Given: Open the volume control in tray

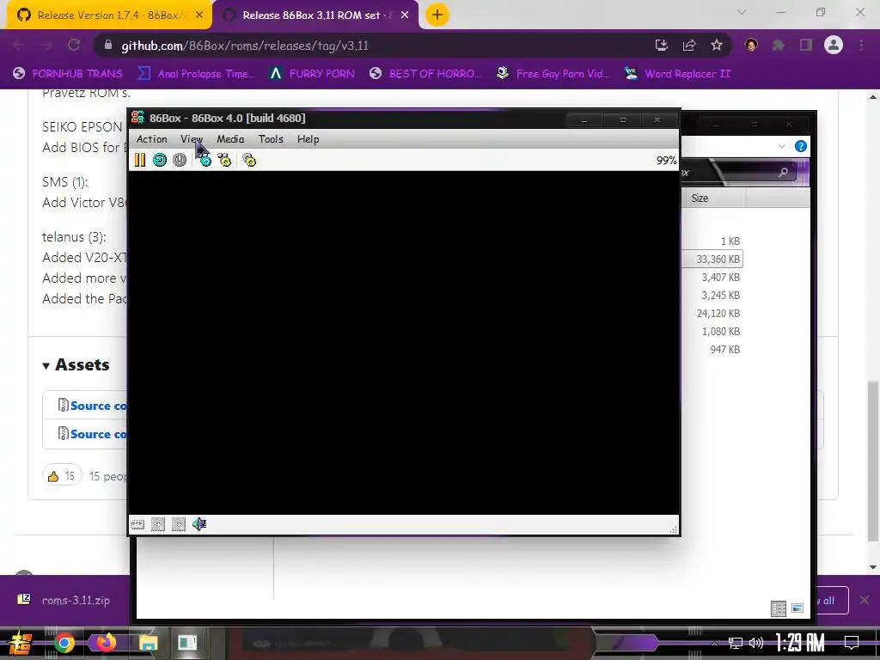Looking at the screenshot, I should tap(756, 643).
